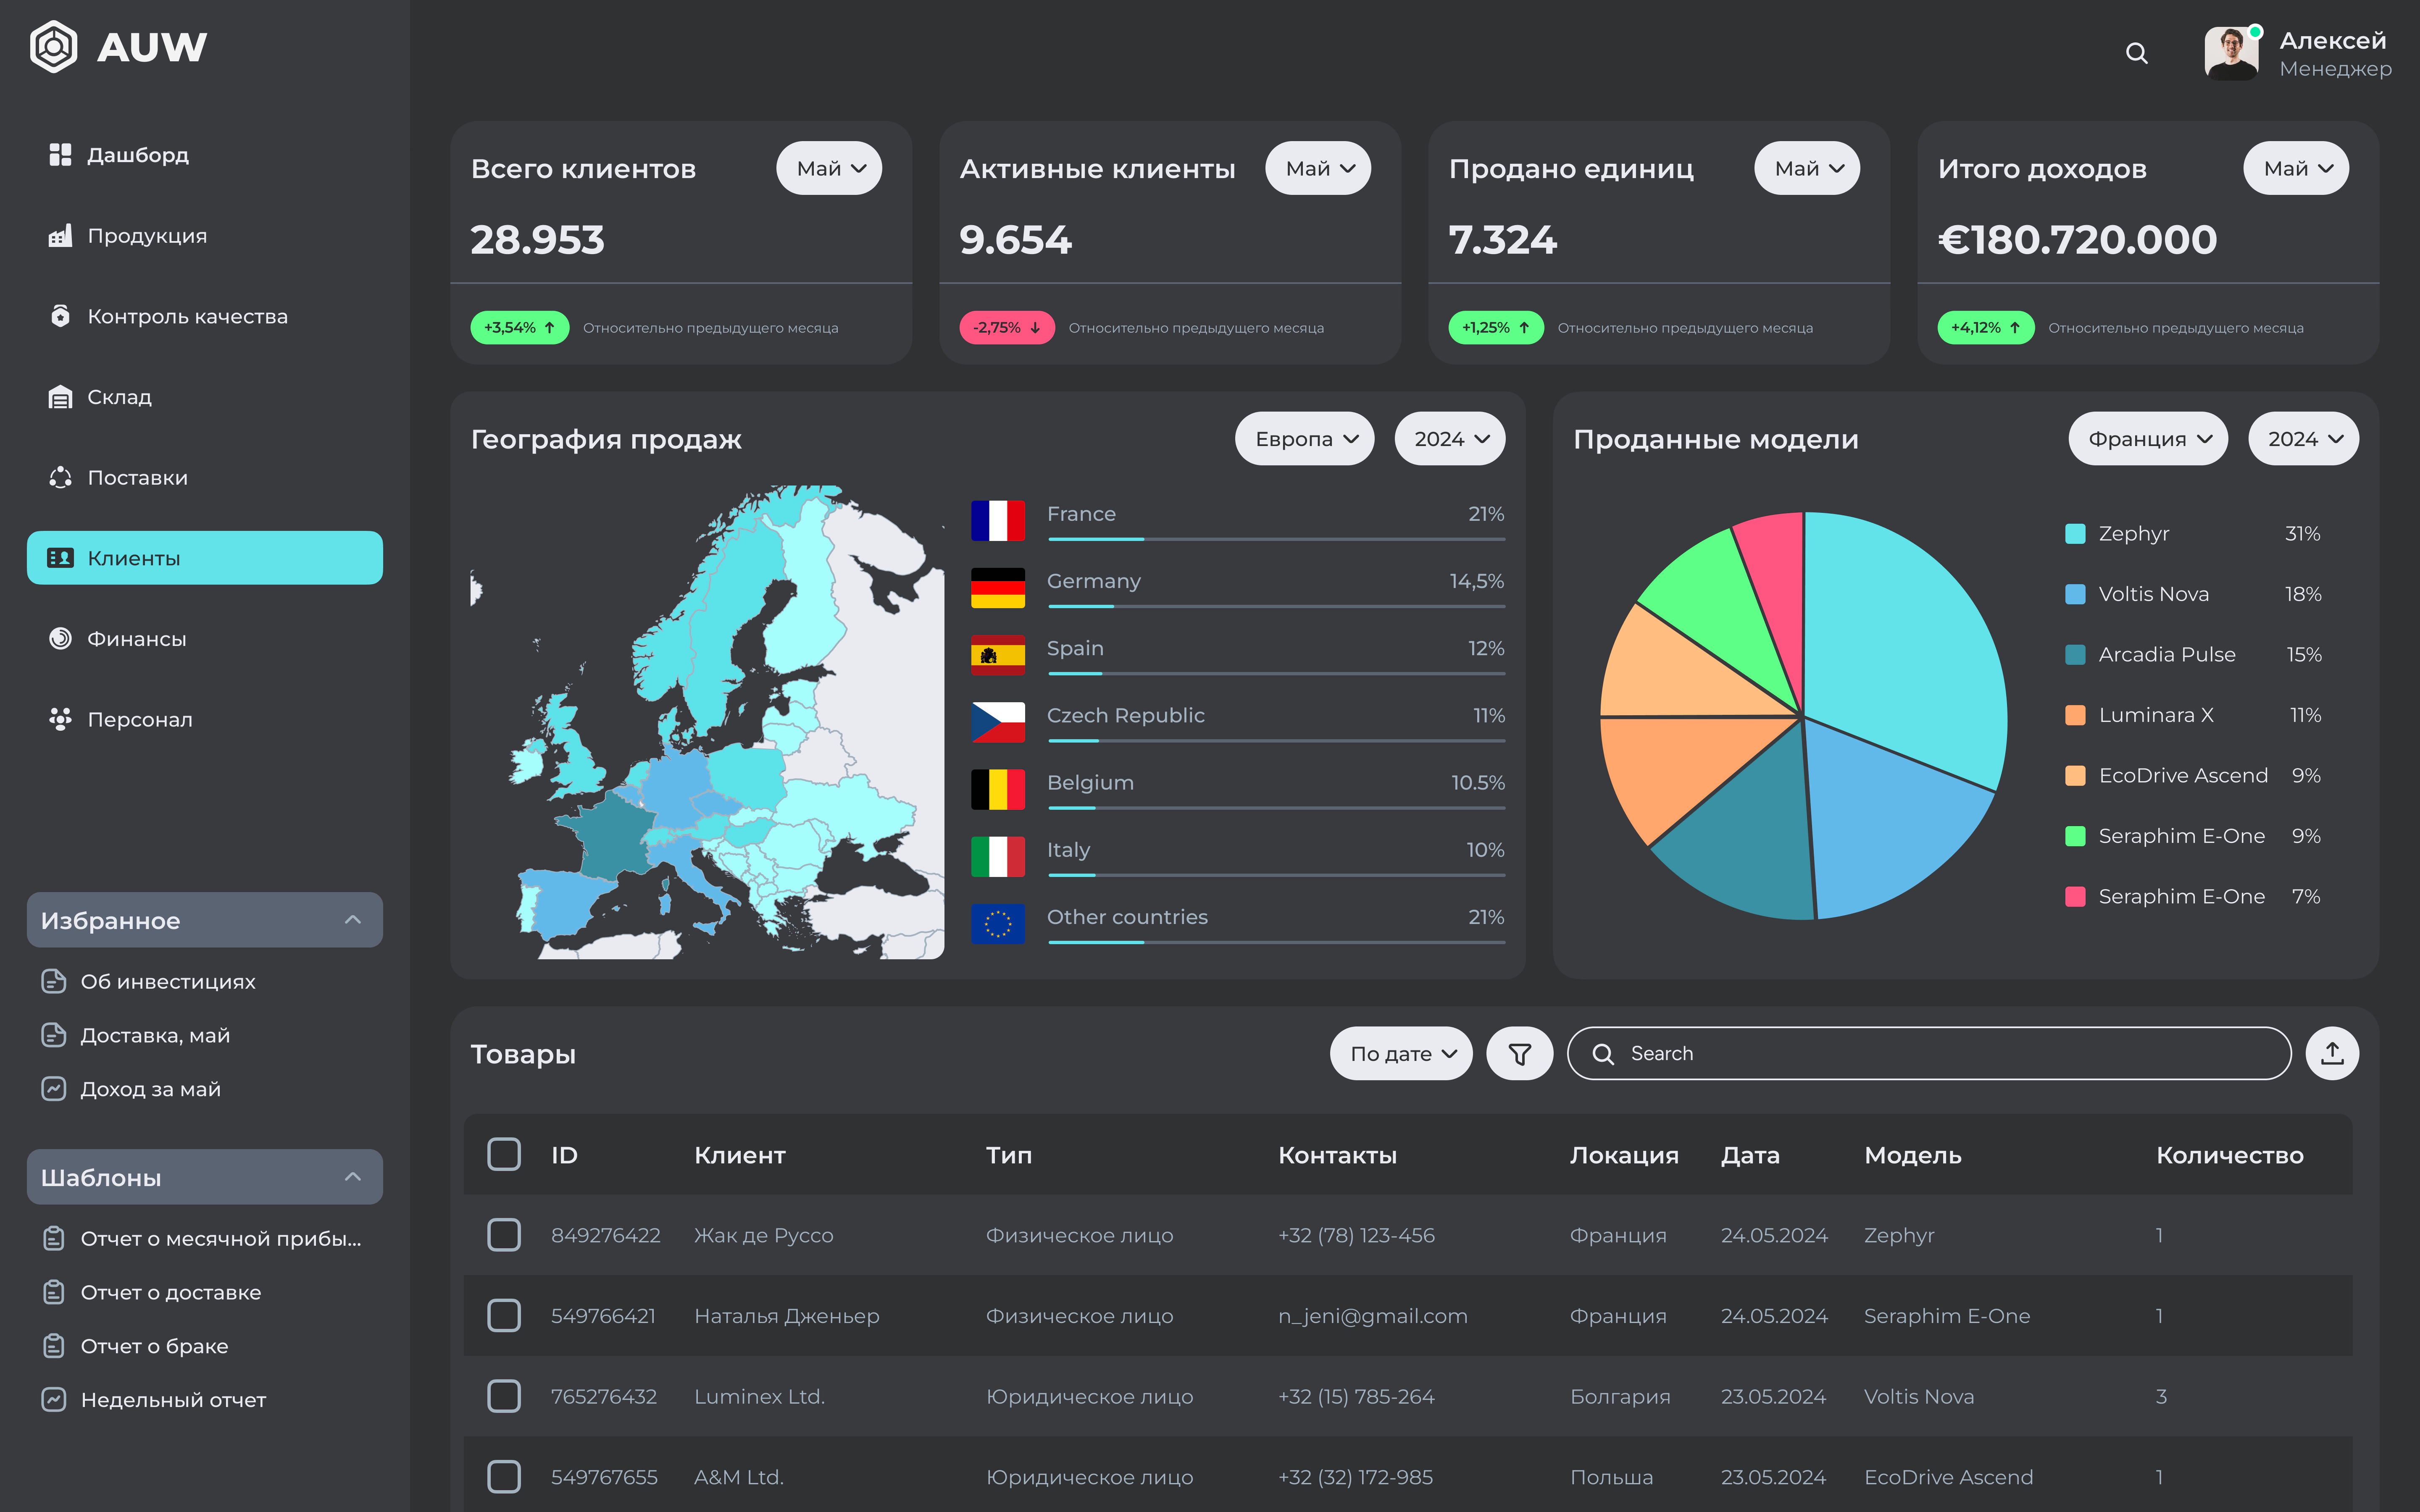Image resolution: width=2420 pixels, height=1512 pixels.
Task: Click the Склад warehouse icon
Action: 60,397
